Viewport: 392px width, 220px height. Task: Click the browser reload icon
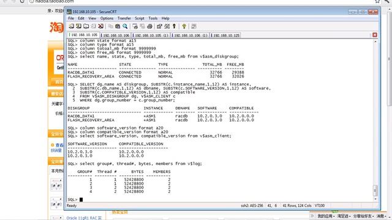[x=22, y=1]
